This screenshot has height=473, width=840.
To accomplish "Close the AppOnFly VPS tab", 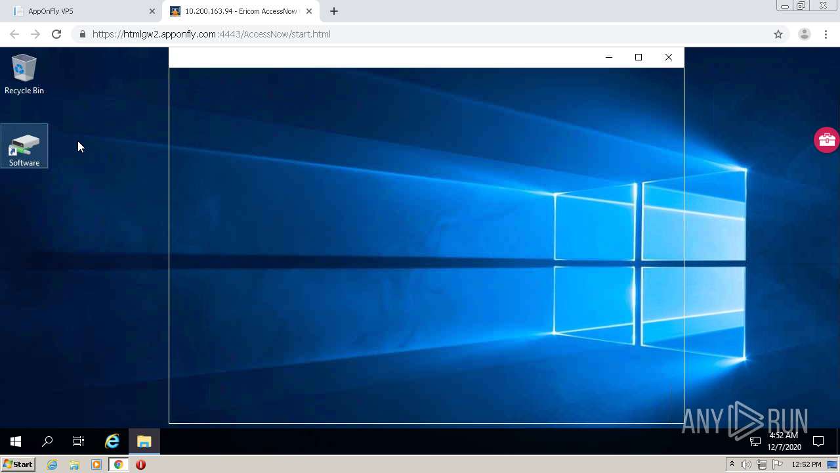I will [152, 11].
